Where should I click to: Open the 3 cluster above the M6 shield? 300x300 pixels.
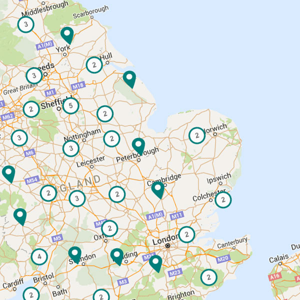19,138
